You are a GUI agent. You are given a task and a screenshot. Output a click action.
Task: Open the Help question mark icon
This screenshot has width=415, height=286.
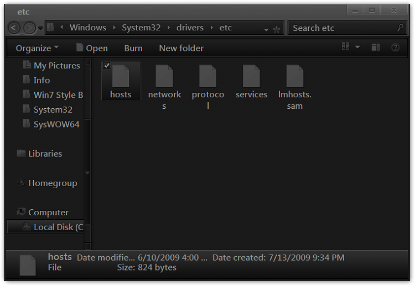coord(395,47)
